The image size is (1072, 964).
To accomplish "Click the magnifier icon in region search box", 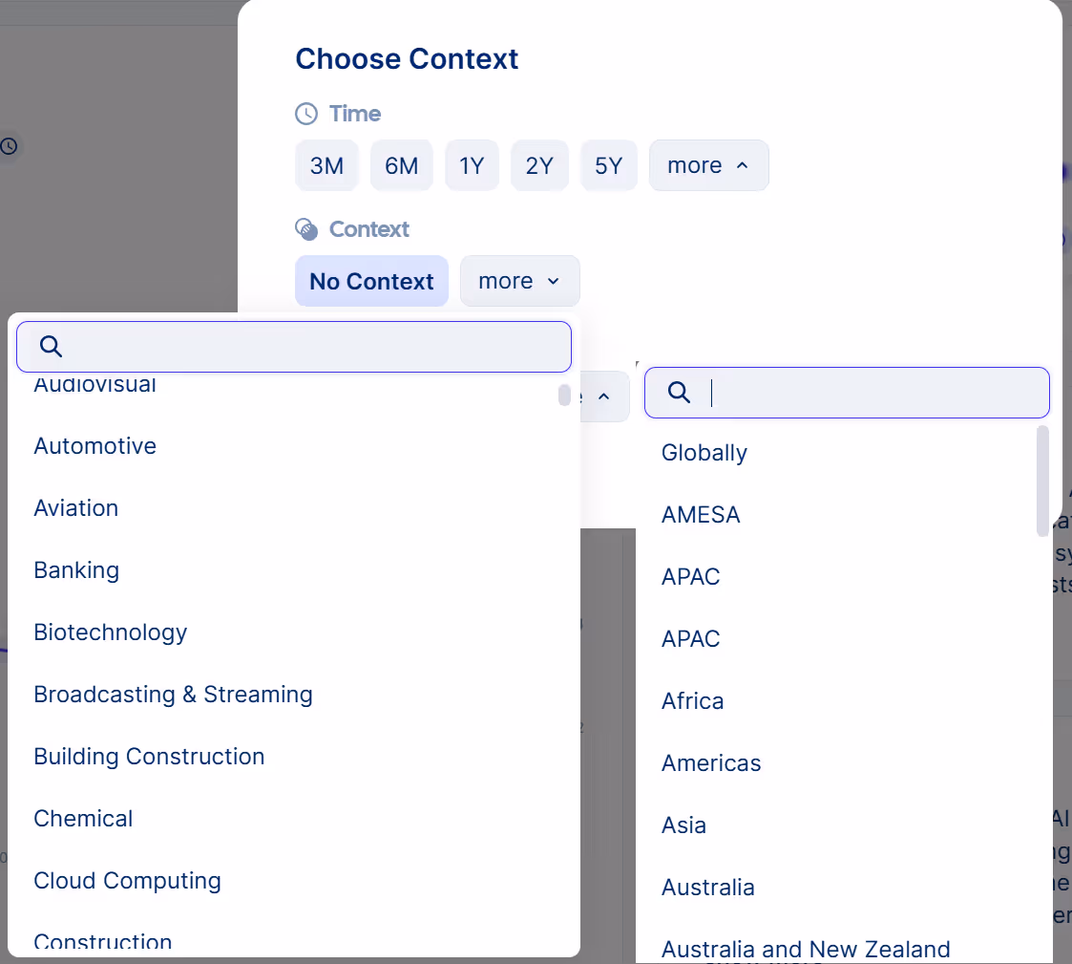I will pyautogui.click(x=679, y=392).
